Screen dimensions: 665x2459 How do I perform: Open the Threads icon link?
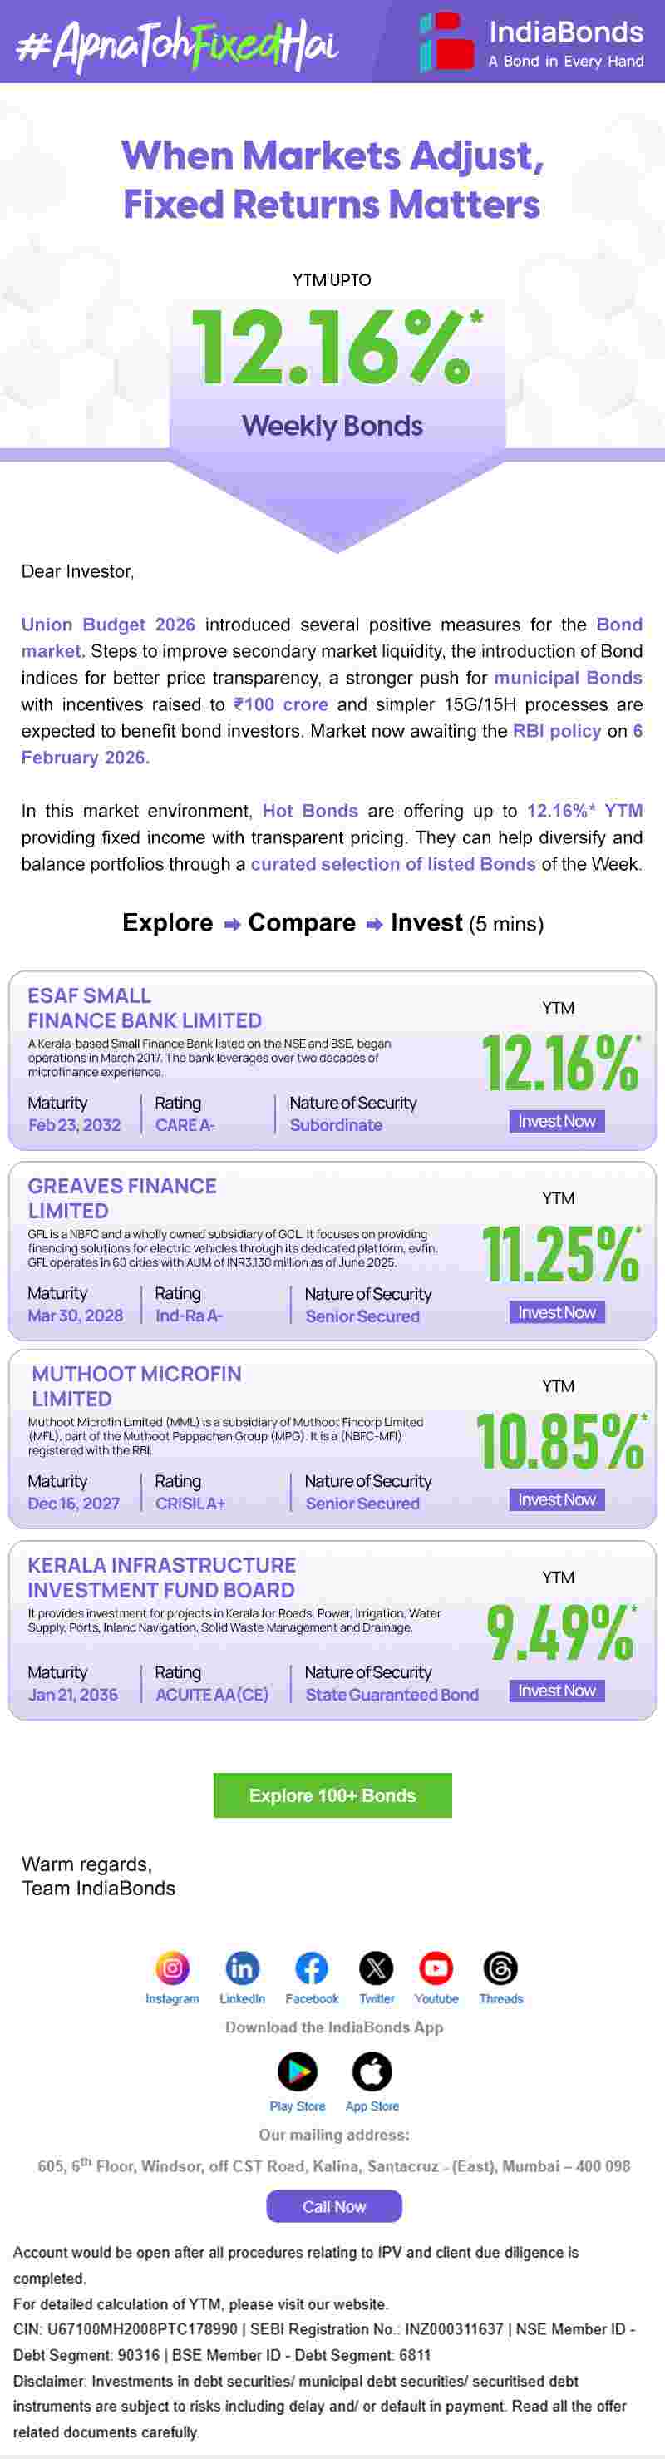(501, 1968)
